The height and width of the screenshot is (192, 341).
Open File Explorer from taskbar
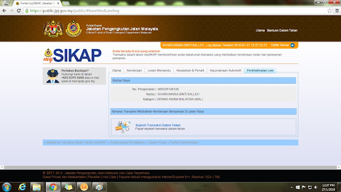point(37,187)
